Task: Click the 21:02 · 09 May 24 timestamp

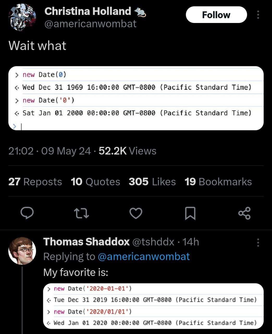Action: [50, 151]
